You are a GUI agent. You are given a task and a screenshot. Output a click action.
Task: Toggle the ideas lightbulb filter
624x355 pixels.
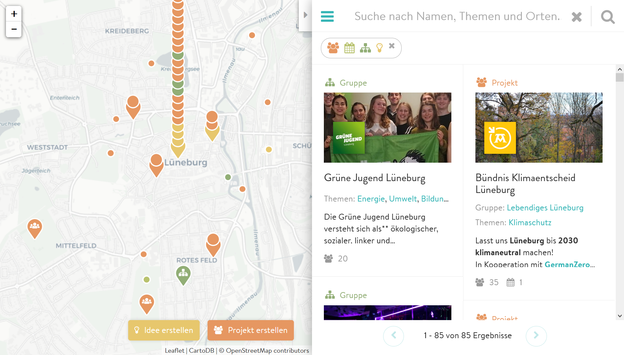(380, 48)
